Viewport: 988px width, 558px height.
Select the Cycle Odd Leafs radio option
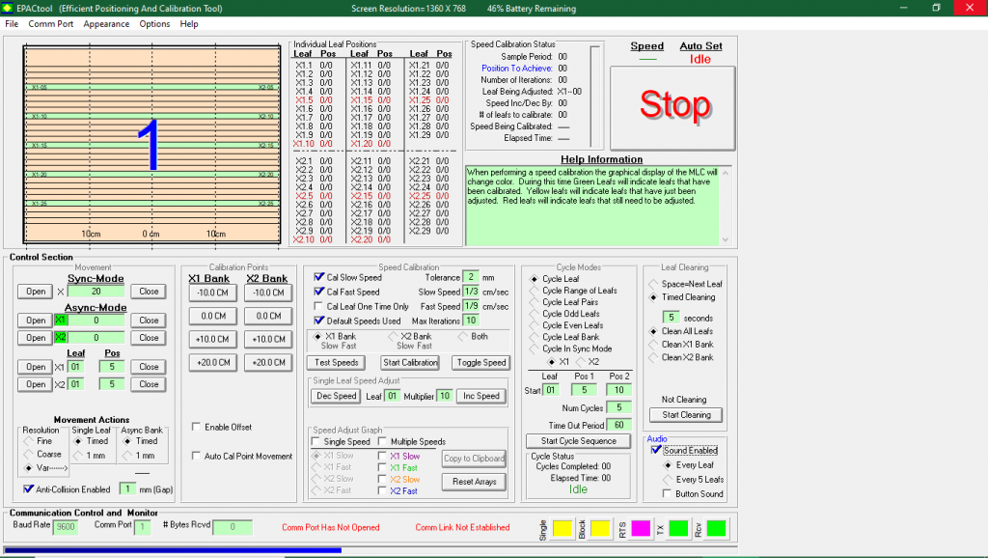pyautogui.click(x=535, y=314)
